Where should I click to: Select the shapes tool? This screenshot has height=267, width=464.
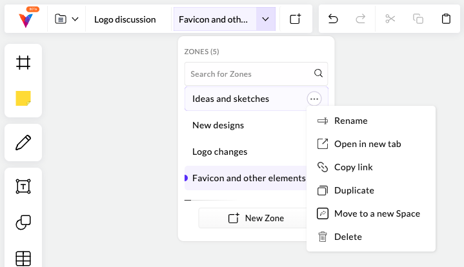click(23, 222)
